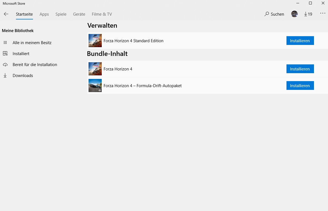Open the Startseite tab
The width and height of the screenshot is (328, 211).
(24, 14)
